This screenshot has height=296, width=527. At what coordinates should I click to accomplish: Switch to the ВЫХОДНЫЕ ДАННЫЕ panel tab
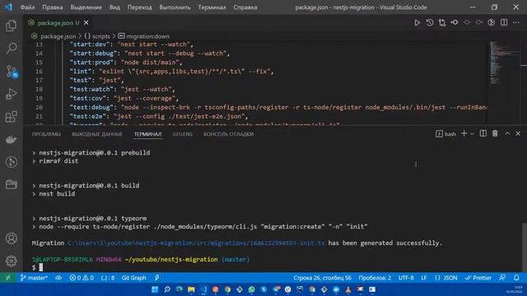pyautogui.click(x=97, y=134)
